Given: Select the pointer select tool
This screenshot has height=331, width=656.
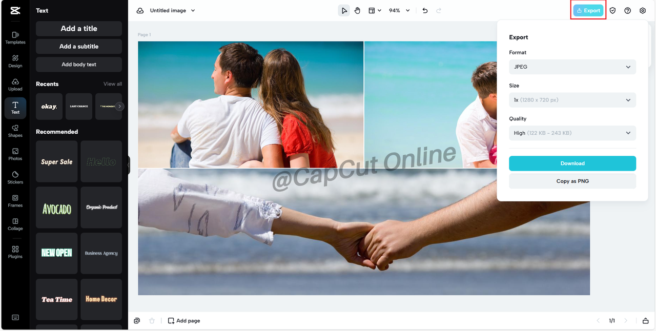Looking at the screenshot, I should [x=344, y=10].
